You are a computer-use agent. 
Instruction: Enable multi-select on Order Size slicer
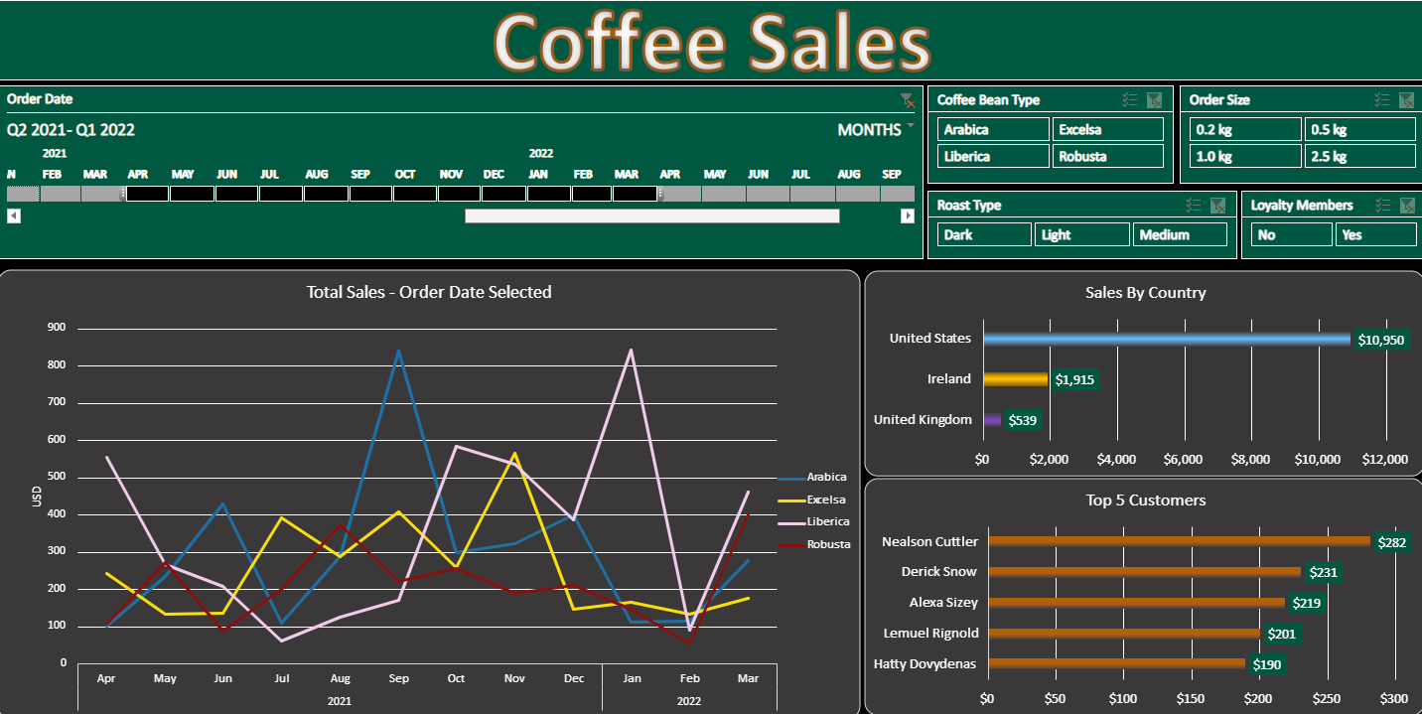tap(1381, 99)
